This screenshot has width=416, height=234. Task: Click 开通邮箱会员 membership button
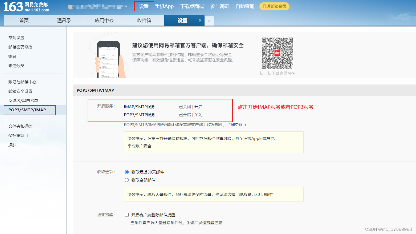click(x=274, y=6)
